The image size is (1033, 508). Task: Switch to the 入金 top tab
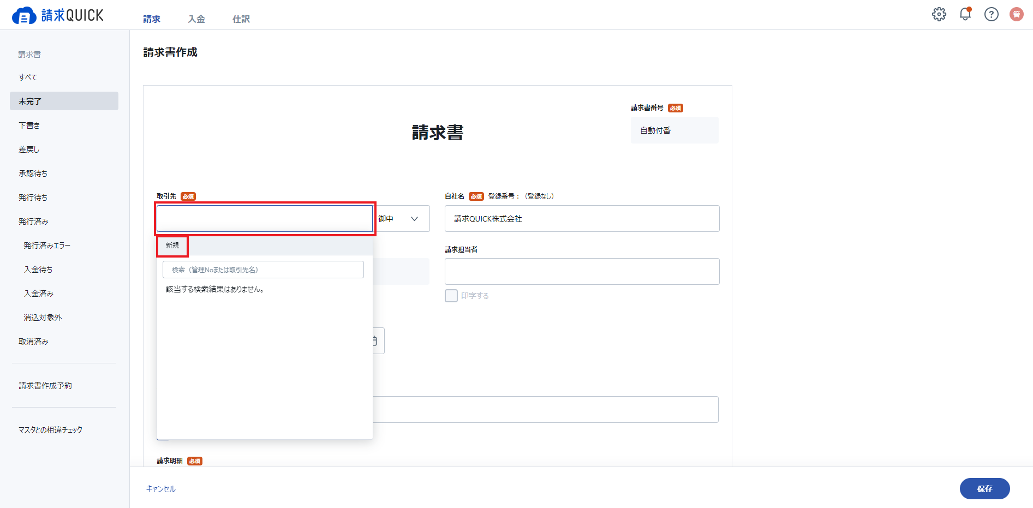196,19
